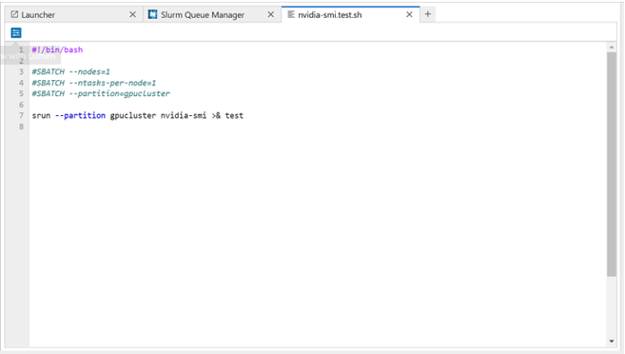
Task: Click line number 3 in the gutter
Action: pyautogui.click(x=22, y=72)
